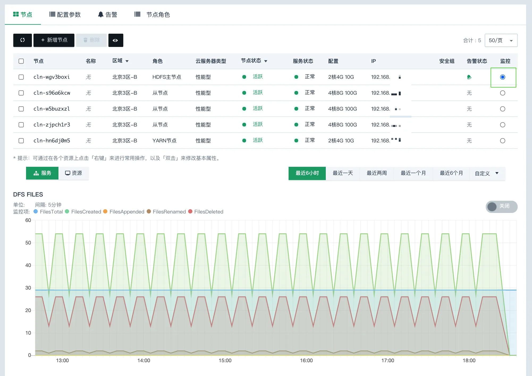Select monitor radio for cln-wgv3boxi
The height and width of the screenshot is (376, 532).
(503, 77)
